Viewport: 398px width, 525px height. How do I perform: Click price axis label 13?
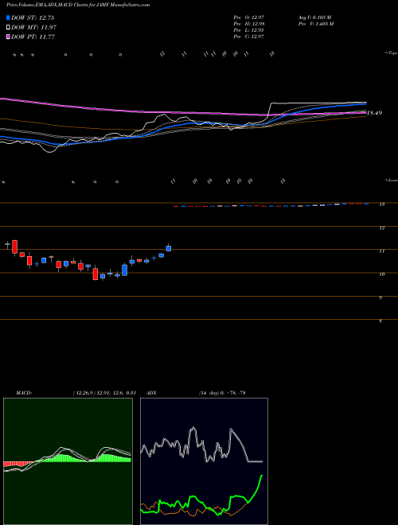382,204
